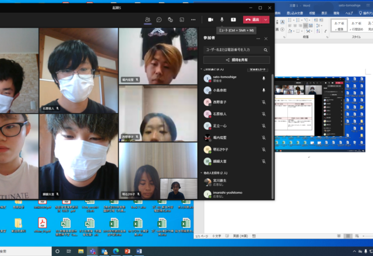The height and width of the screenshot is (256, 373).
Task: Click the share content icon in Teams
Action: point(233,19)
